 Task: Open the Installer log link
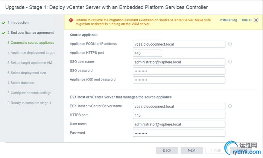click(x=228, y=20)
